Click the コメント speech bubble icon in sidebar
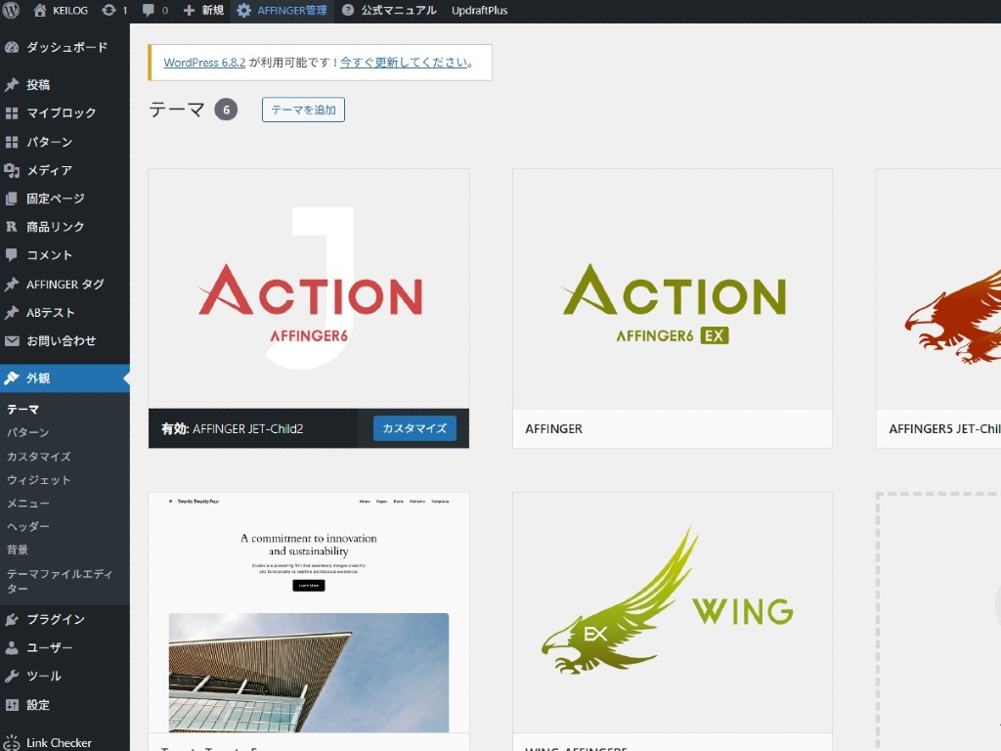The image size is (1001, 751). pos(12,255)
